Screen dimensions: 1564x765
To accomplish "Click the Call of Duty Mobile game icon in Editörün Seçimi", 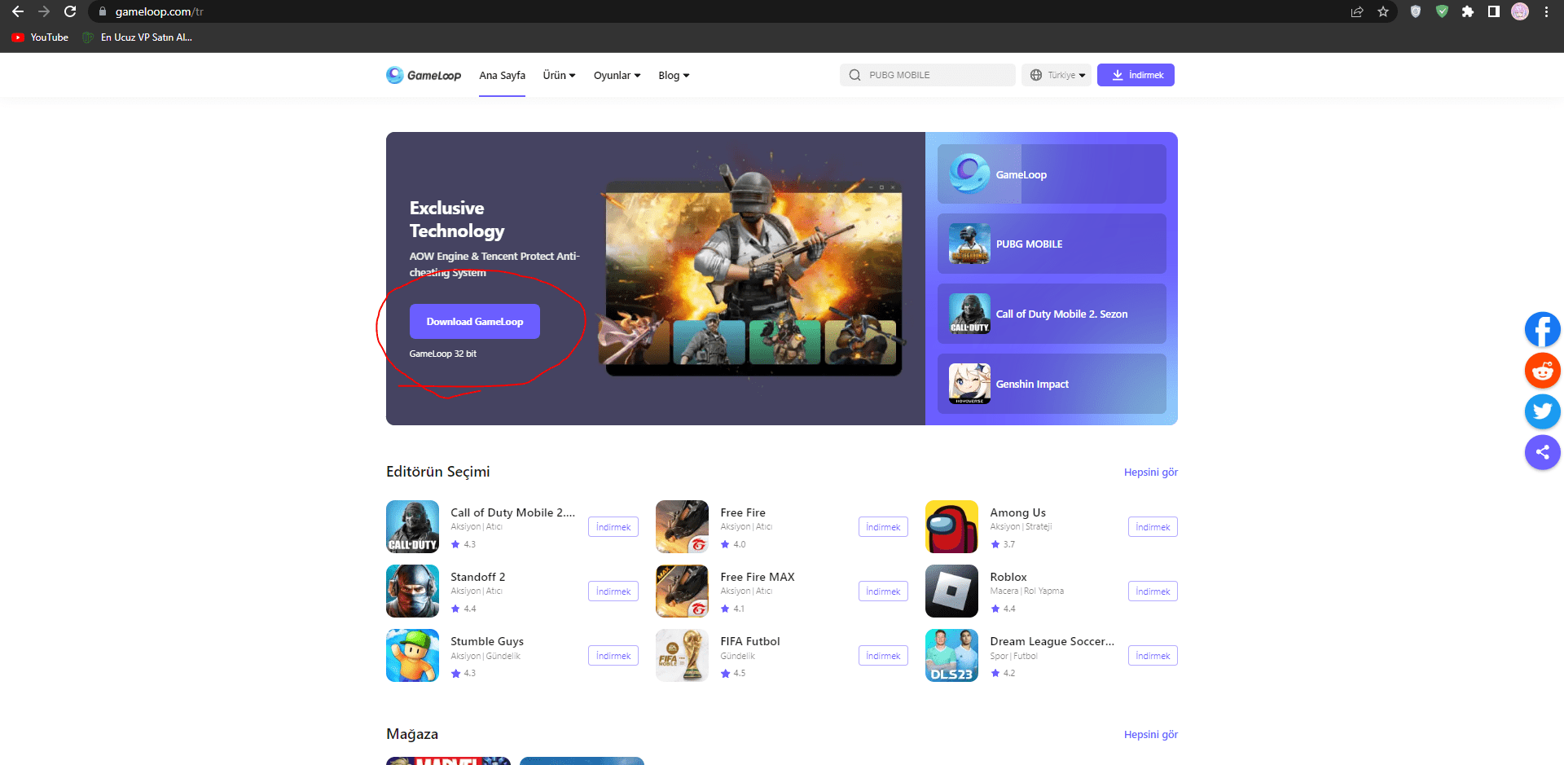I will [412, 527].
